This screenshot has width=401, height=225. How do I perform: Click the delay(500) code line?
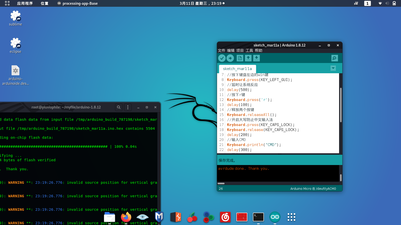point(239,90)
